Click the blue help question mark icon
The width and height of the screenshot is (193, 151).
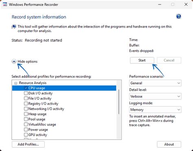tap(178, 17)
